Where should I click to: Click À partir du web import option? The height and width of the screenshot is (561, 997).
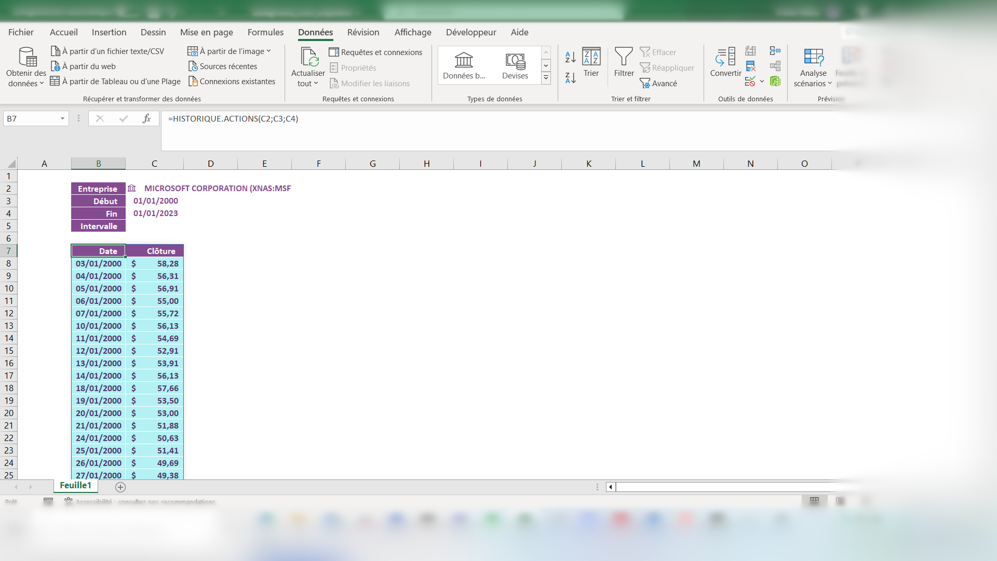(83, 66)
